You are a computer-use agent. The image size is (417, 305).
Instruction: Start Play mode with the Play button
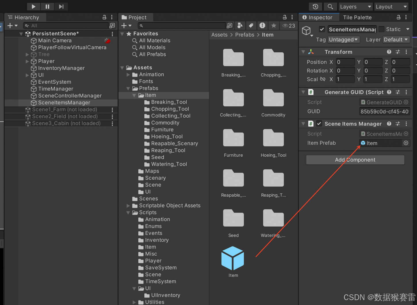pos(34,6)
